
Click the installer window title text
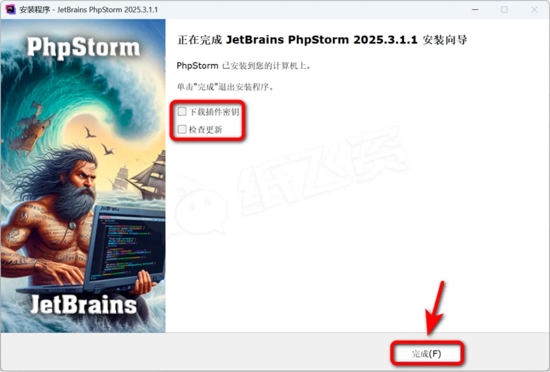click(x=89, y=10)
